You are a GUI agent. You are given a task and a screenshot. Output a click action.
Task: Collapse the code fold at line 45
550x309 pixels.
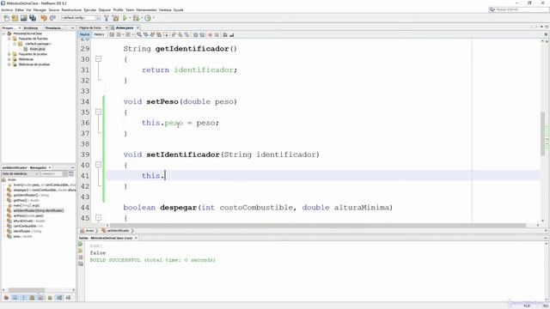98,217
